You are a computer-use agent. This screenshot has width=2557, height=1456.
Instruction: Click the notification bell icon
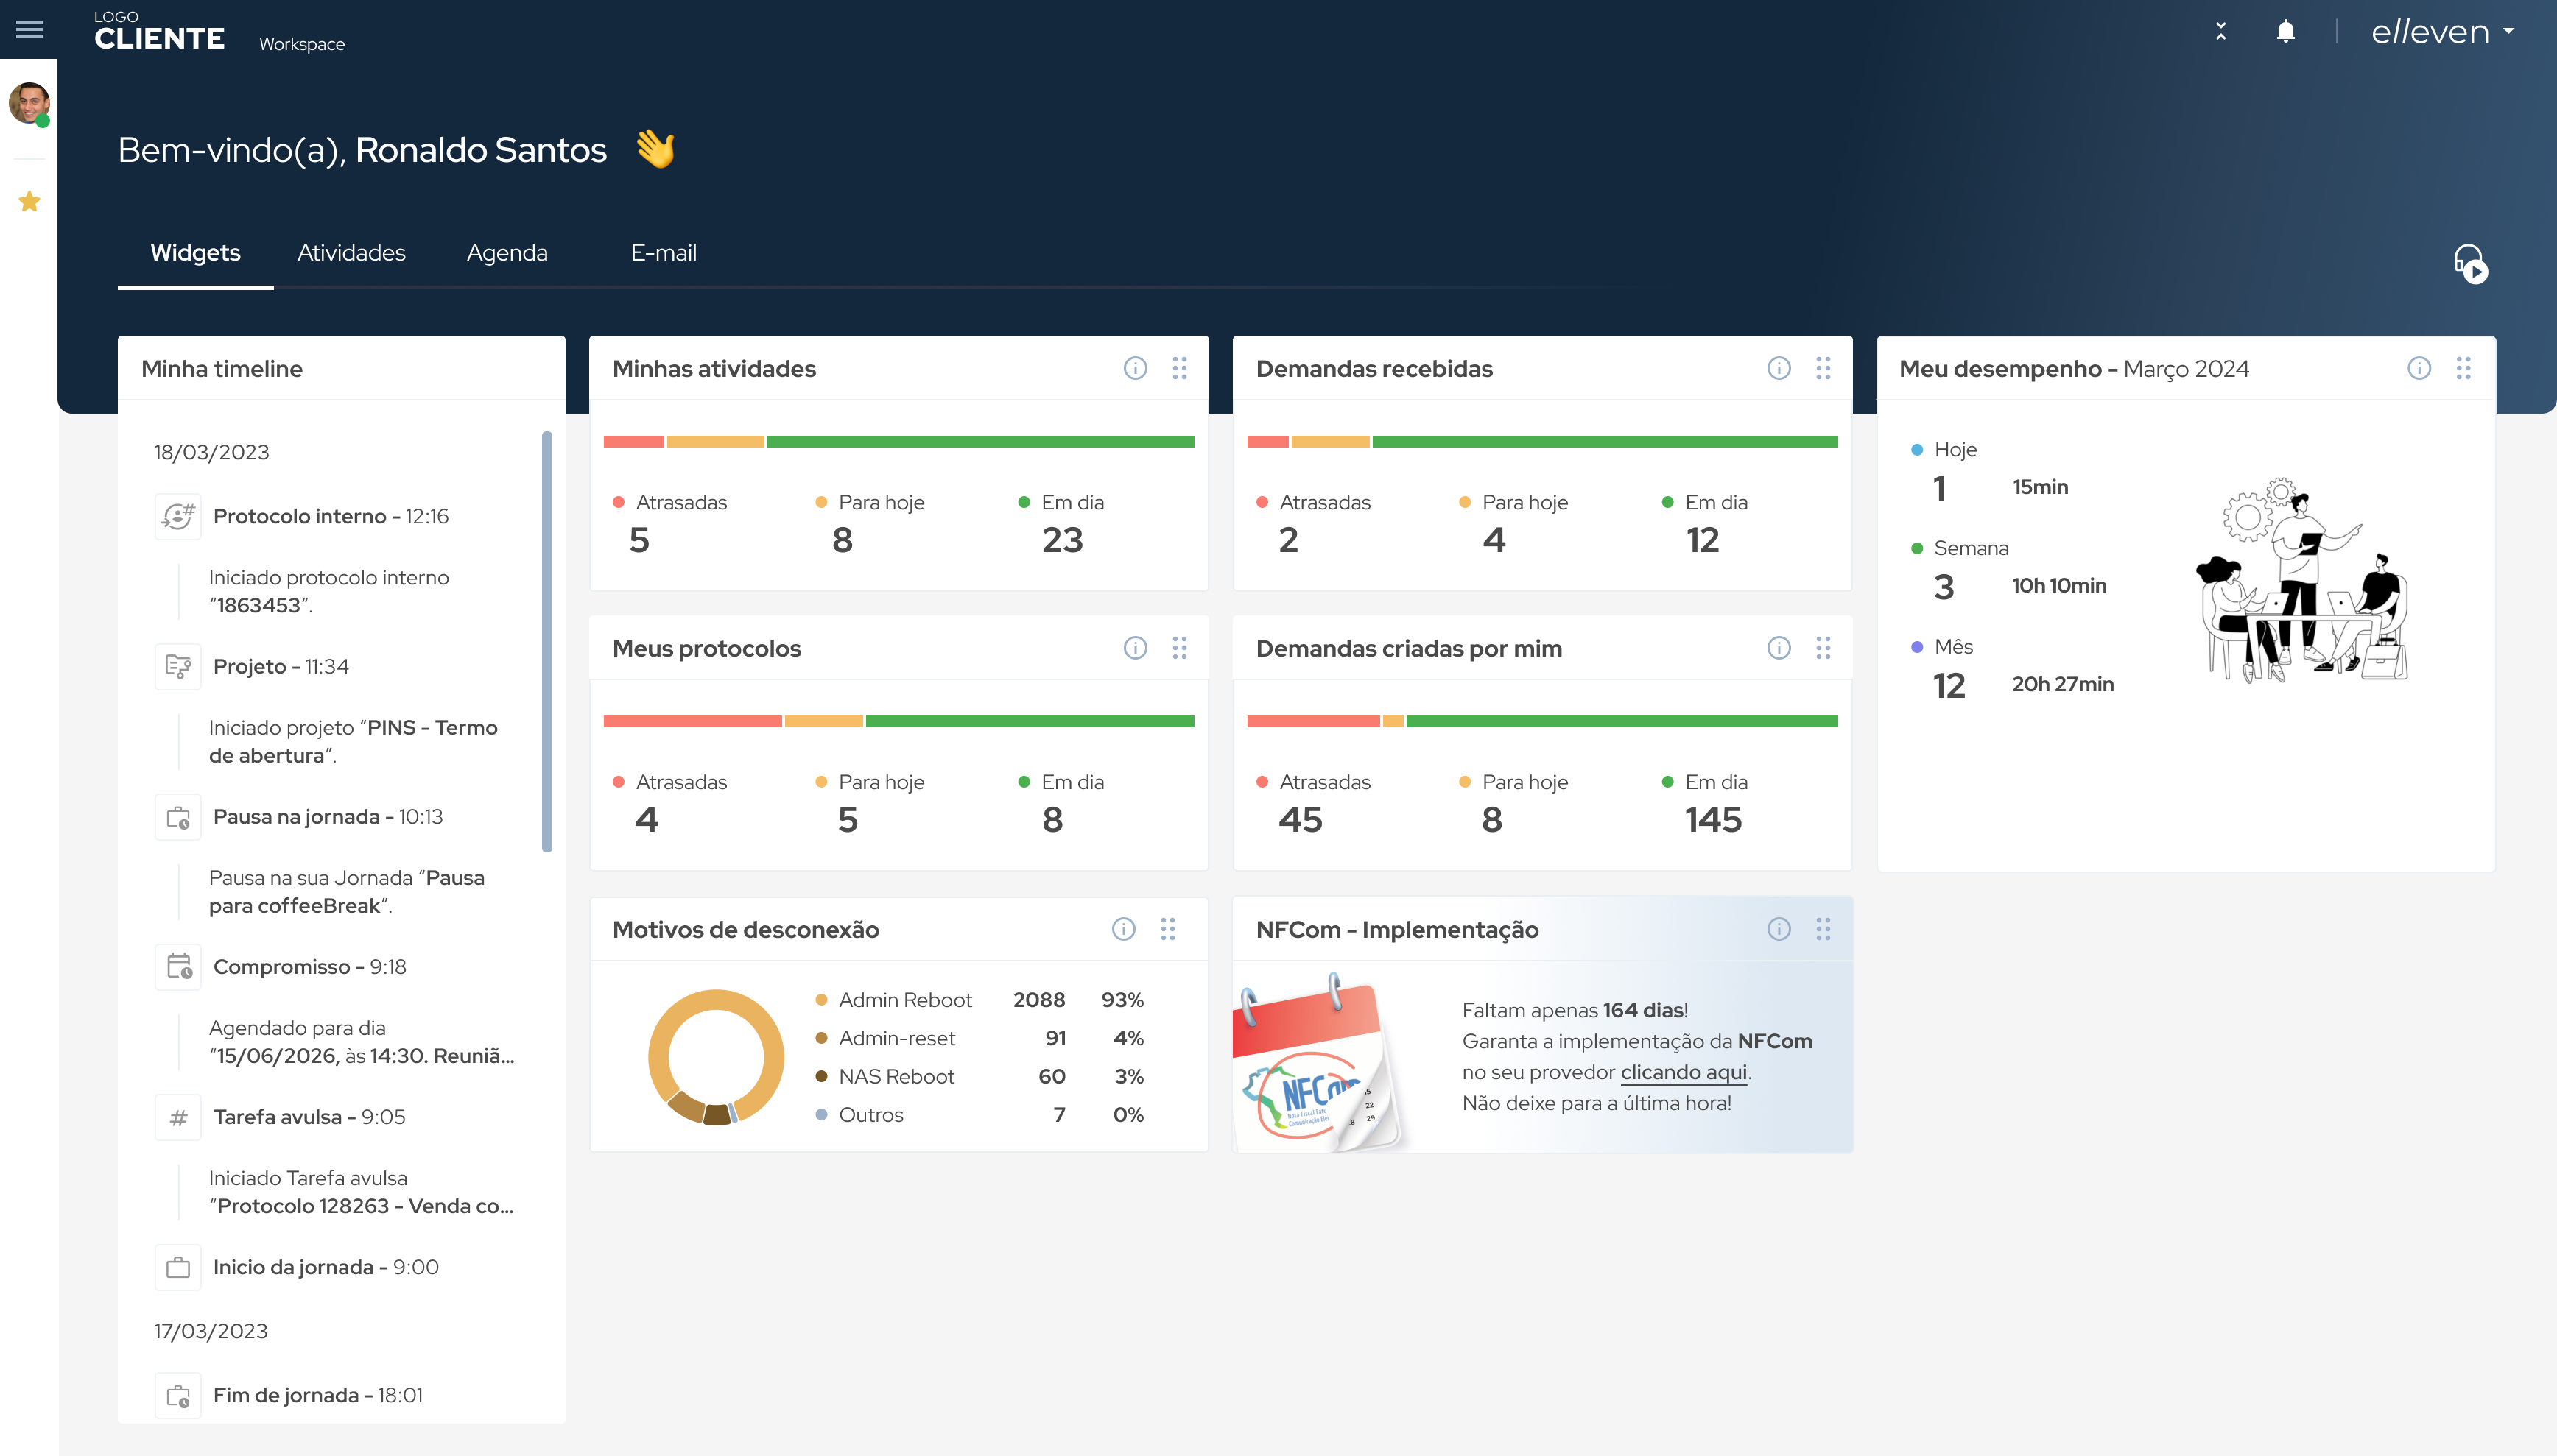pyautogui.click(x=2285, y=31)
